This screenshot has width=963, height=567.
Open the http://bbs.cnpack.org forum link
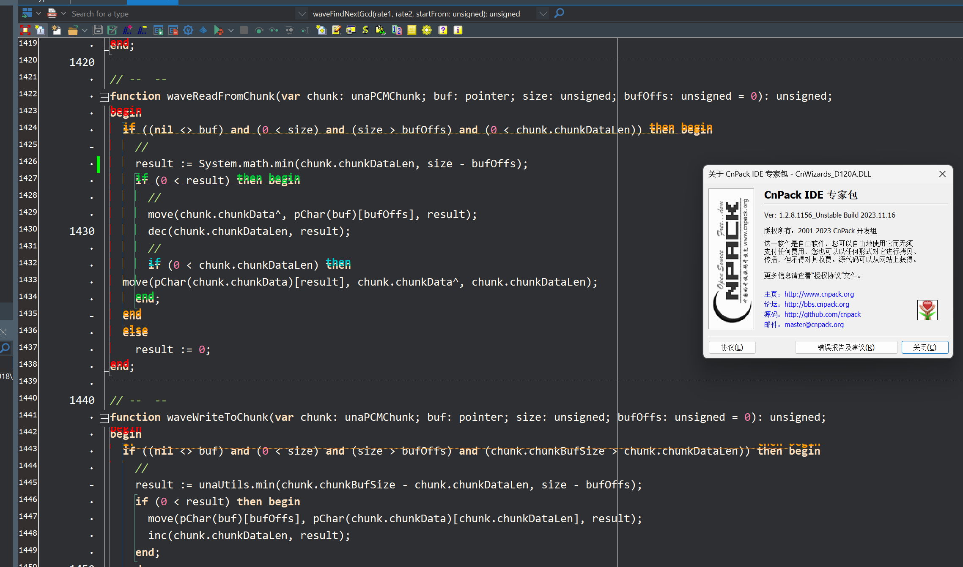click(817, 304)
